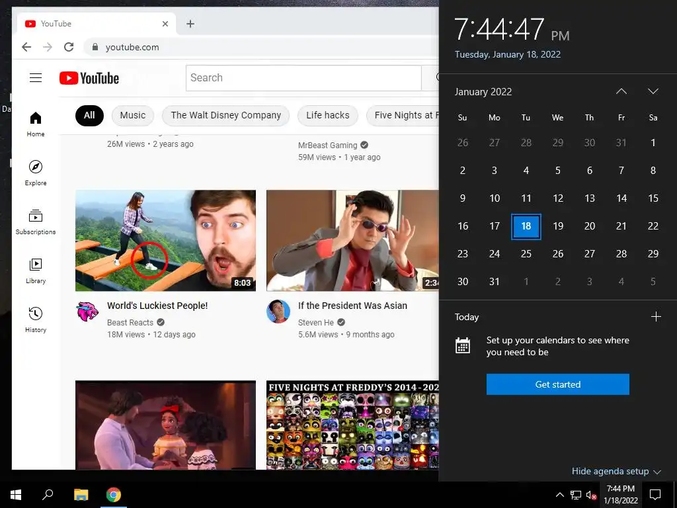Screen dimensions: 677x508
Task: Open a new Chrome tab
Action: point(190,24)
